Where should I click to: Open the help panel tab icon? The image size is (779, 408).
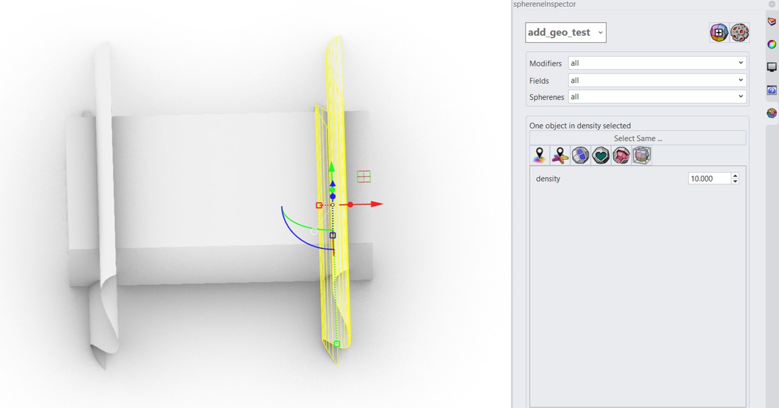(x=772, y=90)
